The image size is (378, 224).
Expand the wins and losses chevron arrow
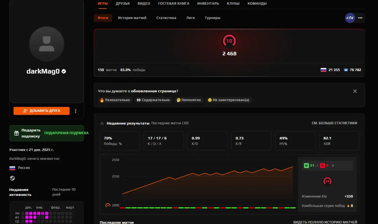(333, 166)
